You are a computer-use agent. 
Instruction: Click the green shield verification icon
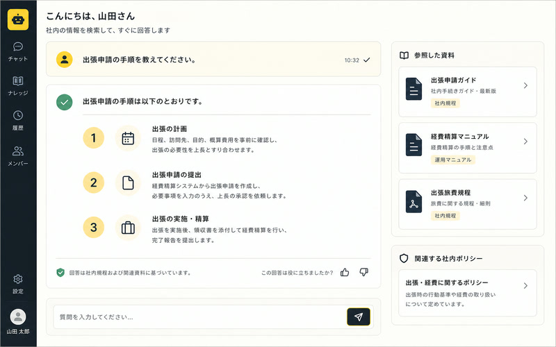pyautogui.click(x=60, y=273)
